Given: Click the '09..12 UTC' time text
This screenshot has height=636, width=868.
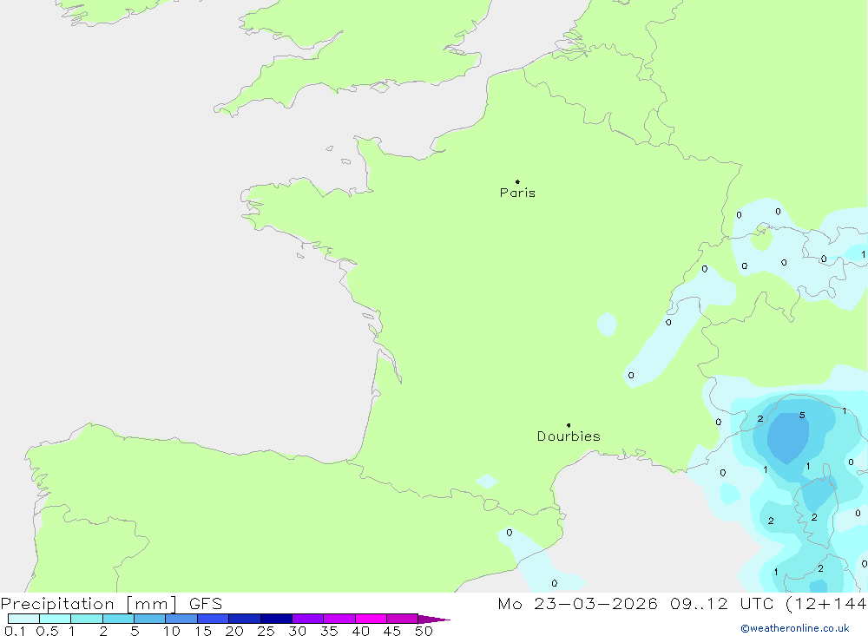Looking at the screenshot, I should 721,604.
